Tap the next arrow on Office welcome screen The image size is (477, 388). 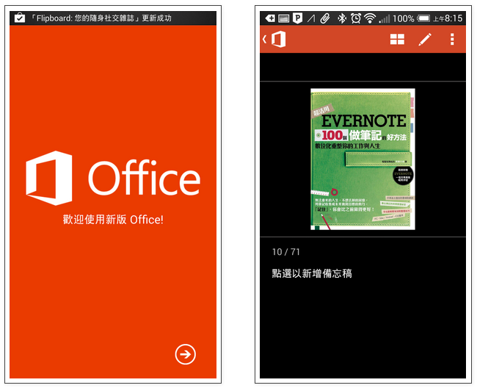pos(185,354)
